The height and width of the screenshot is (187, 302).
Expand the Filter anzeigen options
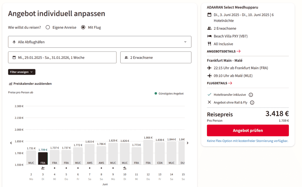[22, 72]
